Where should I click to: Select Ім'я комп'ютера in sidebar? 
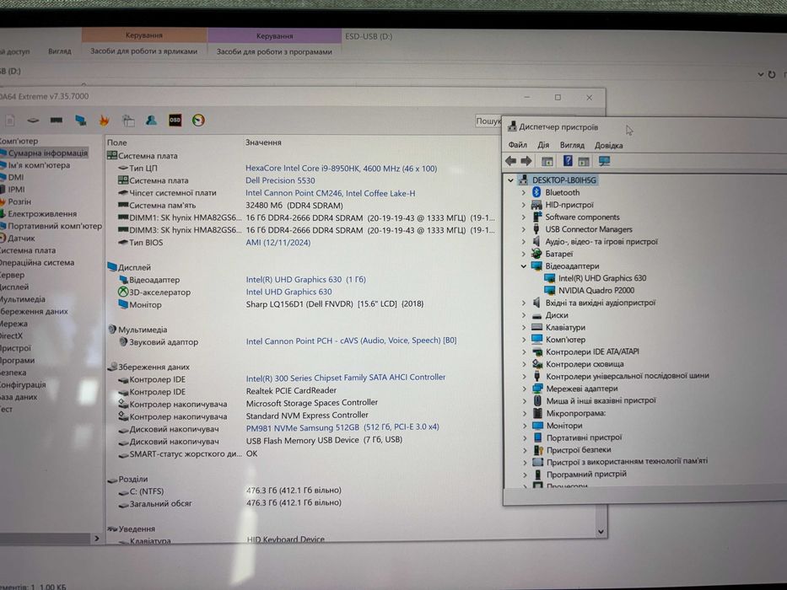(39, 165)
